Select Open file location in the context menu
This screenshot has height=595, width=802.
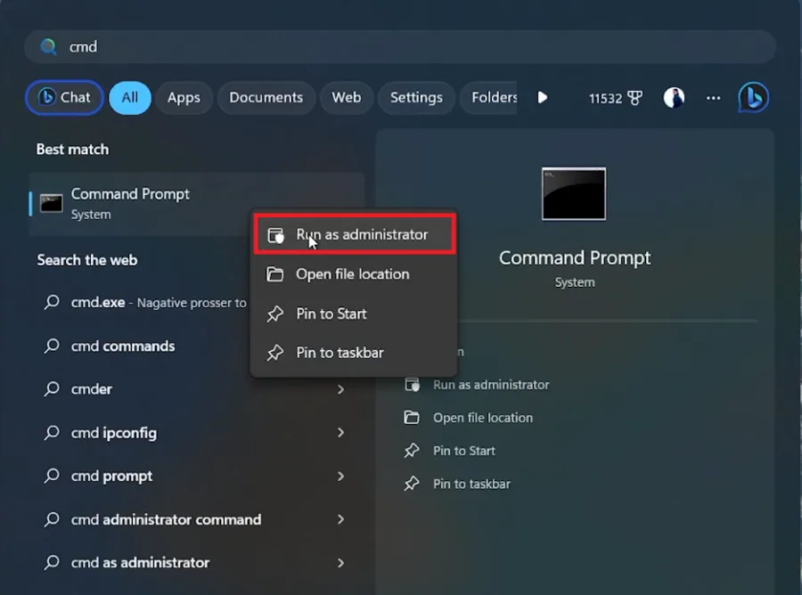click(355, 274)
